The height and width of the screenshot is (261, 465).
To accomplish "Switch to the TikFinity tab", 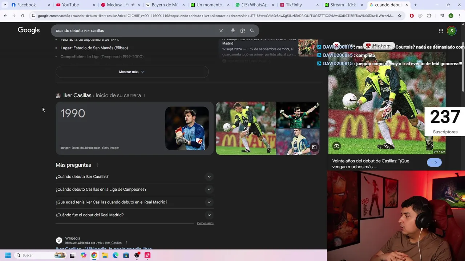I will pos(300,5).
